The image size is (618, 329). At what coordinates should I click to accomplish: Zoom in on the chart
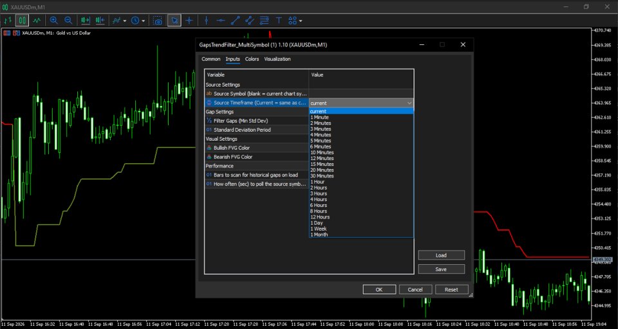(x=53, y=20)
